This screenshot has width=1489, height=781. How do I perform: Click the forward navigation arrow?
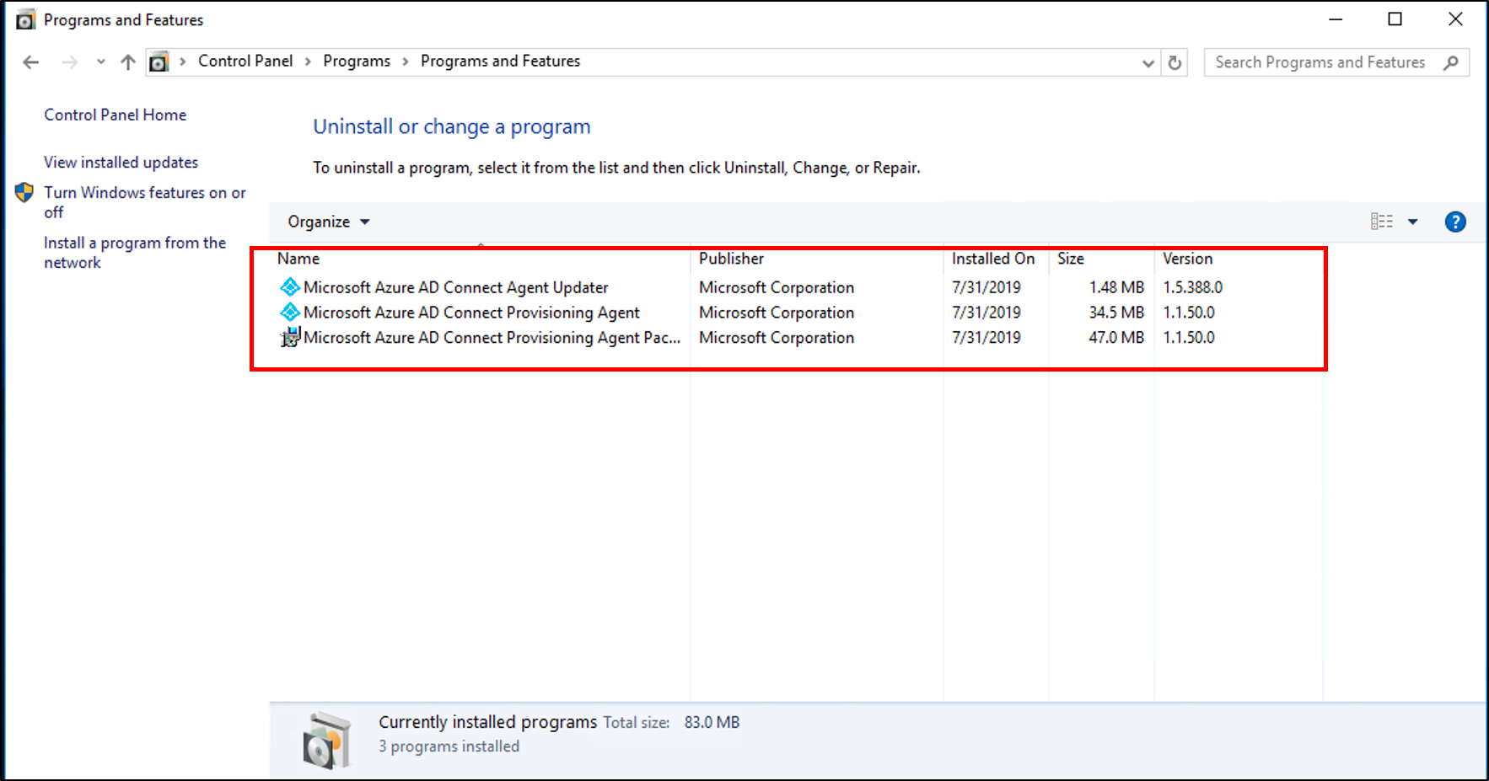[x=70, y=62]
